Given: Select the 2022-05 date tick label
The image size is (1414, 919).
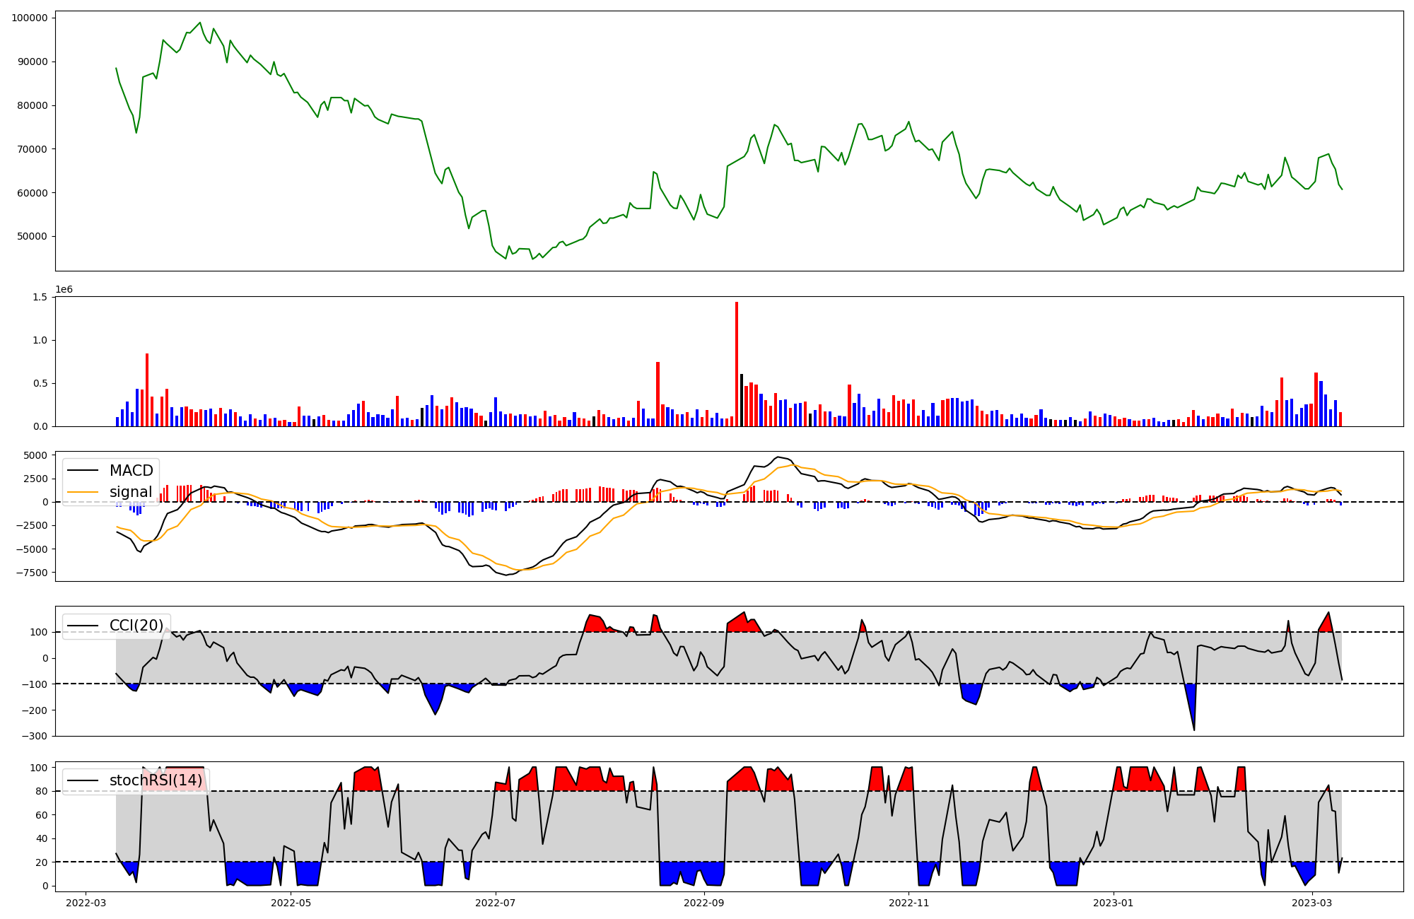Looking at the screenshot, I should [x=291, y=903].
